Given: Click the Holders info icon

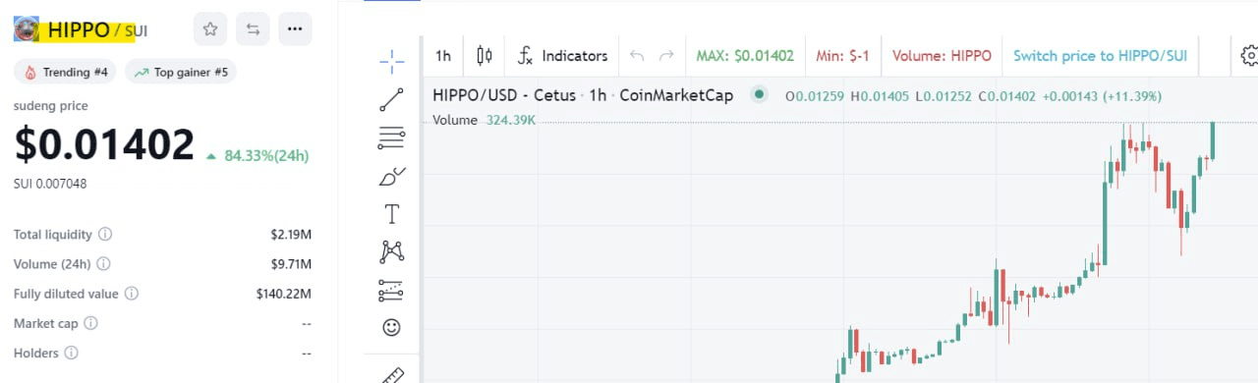Looking at the screenshot, I should 71,353.
